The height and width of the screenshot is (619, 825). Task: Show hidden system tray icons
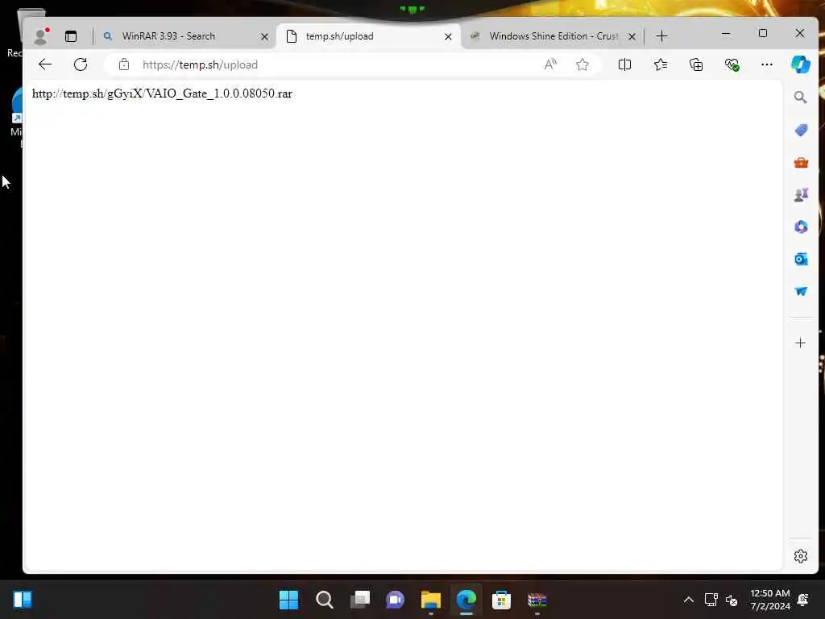pos(688,600)
